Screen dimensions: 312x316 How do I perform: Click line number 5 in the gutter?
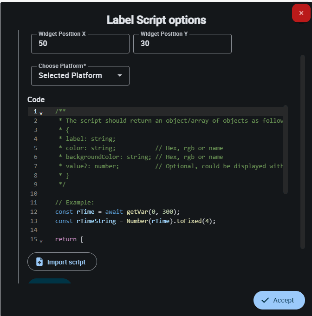(x=35, y=148)
